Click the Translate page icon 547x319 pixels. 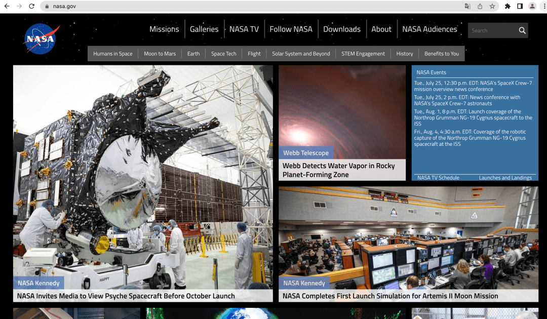coord(468,6)
